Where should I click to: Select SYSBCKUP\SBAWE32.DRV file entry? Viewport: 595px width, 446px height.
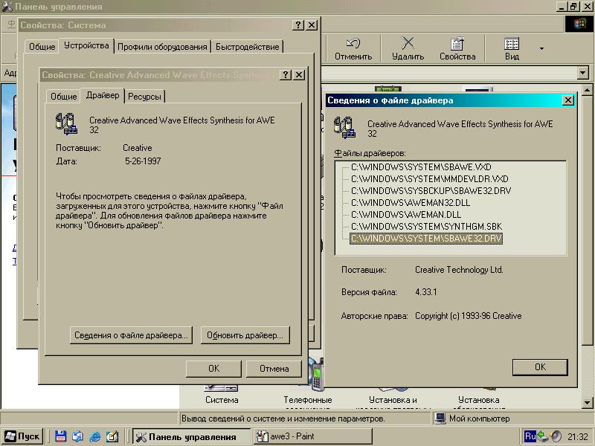(x=431, y=190)
